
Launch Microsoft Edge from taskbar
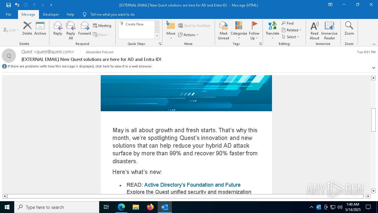121,207
